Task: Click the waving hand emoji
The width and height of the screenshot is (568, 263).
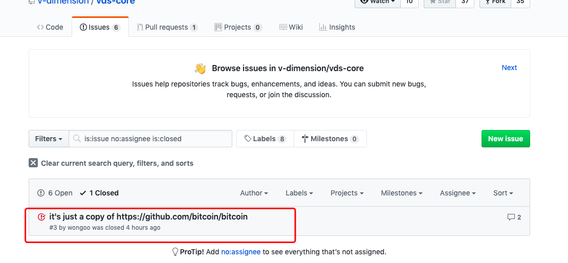Action: (200, 68)
